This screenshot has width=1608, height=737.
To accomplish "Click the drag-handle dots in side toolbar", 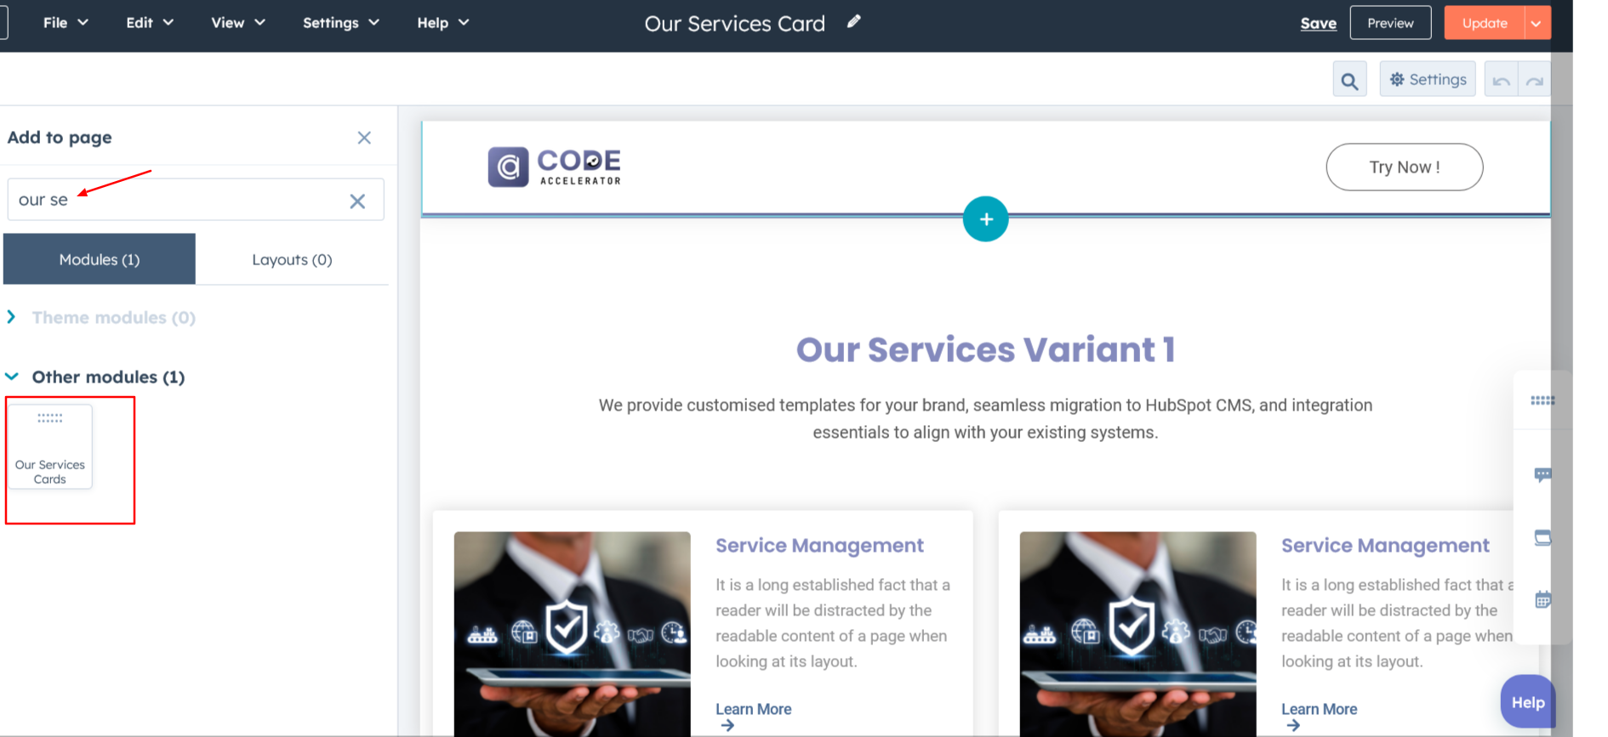I will click(x=1542, y=400).
